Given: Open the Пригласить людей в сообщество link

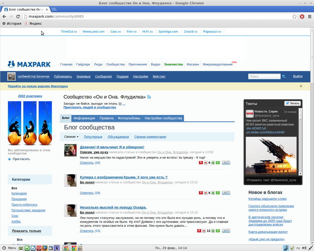Looking at the screenshot, I should (90, 107).
